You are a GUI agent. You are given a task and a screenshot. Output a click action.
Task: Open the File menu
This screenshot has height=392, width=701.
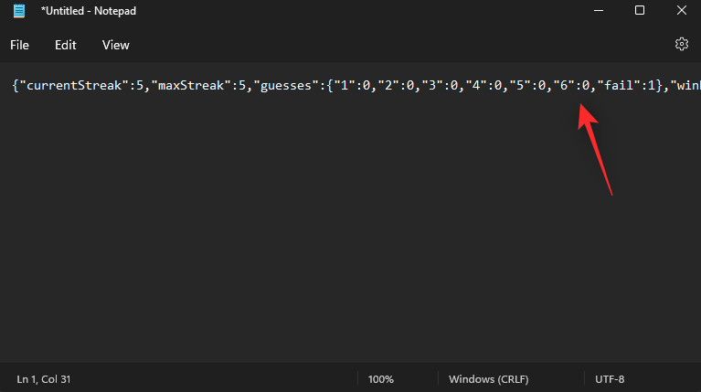click(19, 45)
